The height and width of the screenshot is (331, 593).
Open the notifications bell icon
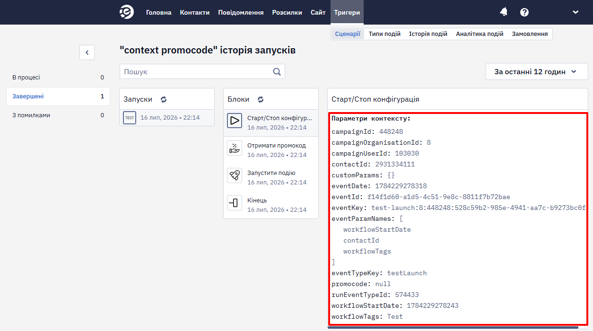coord(504,12)
